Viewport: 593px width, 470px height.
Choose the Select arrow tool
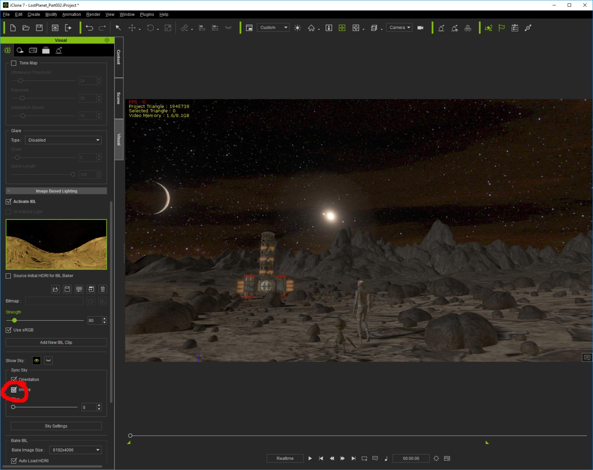click(118, 28)
